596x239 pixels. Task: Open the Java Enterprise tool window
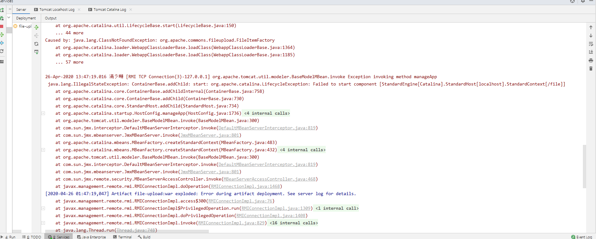pyautogui.click(x=91, y=237)
